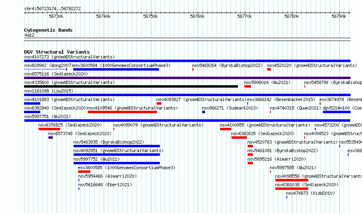Click nsv5998014 (Wu2021) label
Image resolution: width=362 pixels, height=213 pixels.
pyautogui.click(x=267, y=82)
